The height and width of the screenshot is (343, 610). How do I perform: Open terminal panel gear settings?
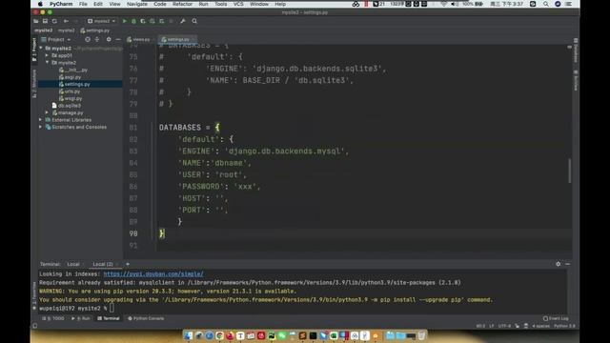tap(559, 264)
